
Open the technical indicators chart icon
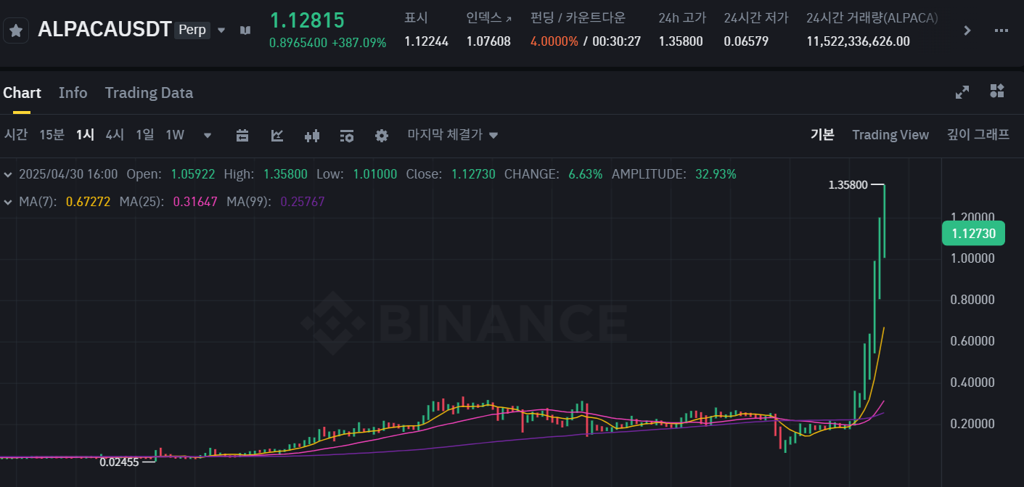pyautogui.click(x=277, y=135)
